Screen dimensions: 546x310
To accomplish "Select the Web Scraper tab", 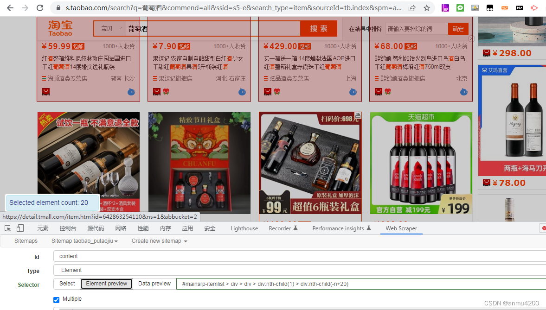I will point(401,228).
